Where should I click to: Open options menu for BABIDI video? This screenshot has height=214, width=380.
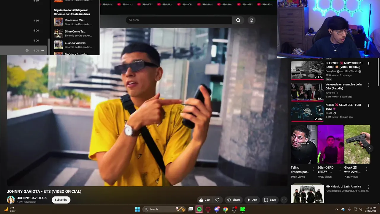pos(369,64)
